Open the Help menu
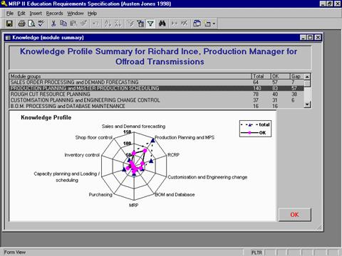 (92, 14)
